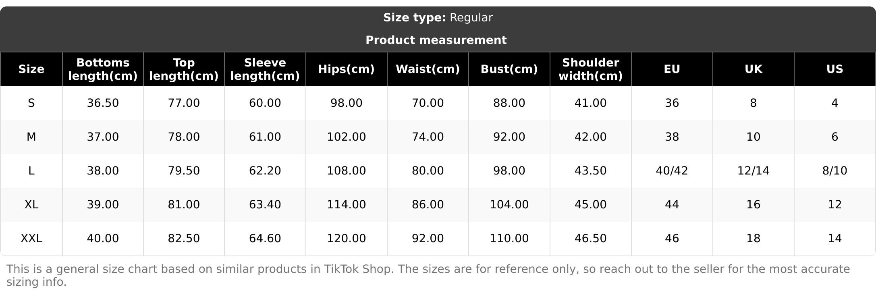Screen dimensions: 876x295
Task: Click the Shoulder width(cm) header
Action: tap(590, 69)
